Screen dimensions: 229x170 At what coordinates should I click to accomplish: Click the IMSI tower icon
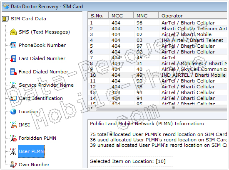pos(13,125)
